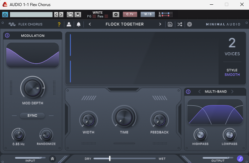Viewport: 249px width, 163px height.
Task: Click the Feedback knob
Action: [x=159, y=120]
